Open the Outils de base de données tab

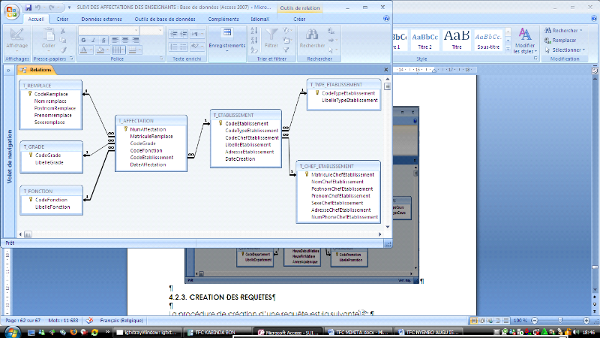pyautogui.click(x=166, y=18)
